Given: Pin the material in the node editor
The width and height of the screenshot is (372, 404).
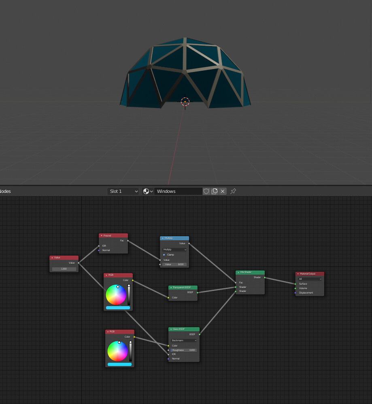Looking at the screenshot, I should tap(233, 191).
